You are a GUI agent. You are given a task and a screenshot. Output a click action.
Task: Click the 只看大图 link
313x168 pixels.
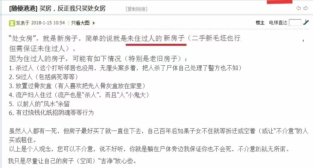(x=80, y=23)
